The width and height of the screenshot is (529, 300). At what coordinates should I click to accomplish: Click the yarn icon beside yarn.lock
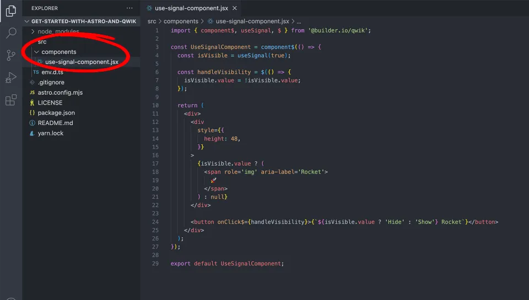(32, 133)
